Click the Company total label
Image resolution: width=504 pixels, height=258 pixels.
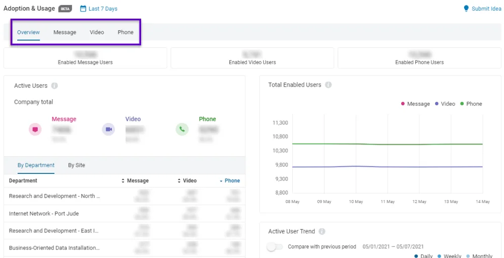click(x=33, y=102)
